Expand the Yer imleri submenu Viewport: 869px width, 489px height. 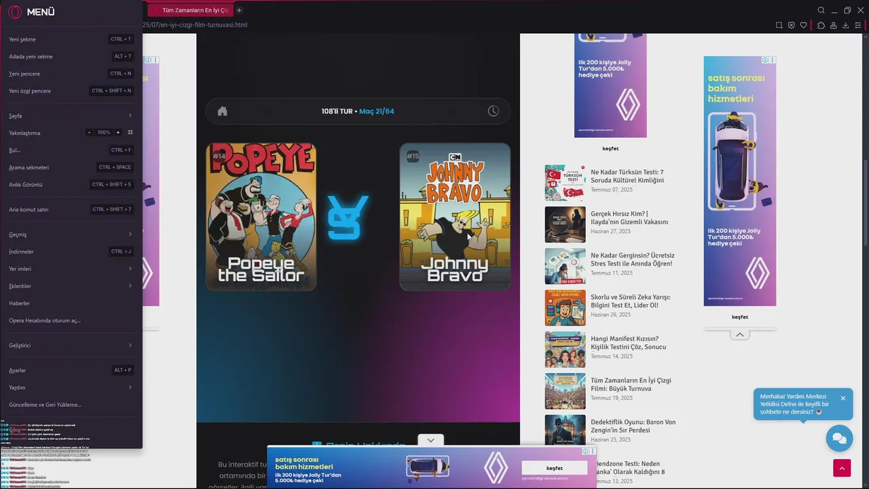[x=71, y=269]
